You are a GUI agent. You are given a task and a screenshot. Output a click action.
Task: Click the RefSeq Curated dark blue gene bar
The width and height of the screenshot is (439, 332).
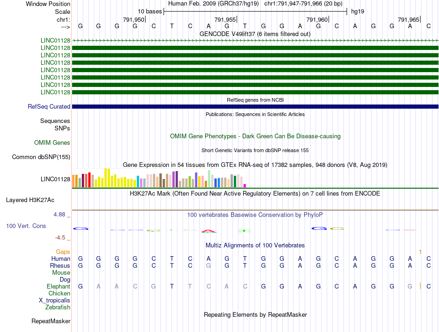255,107
